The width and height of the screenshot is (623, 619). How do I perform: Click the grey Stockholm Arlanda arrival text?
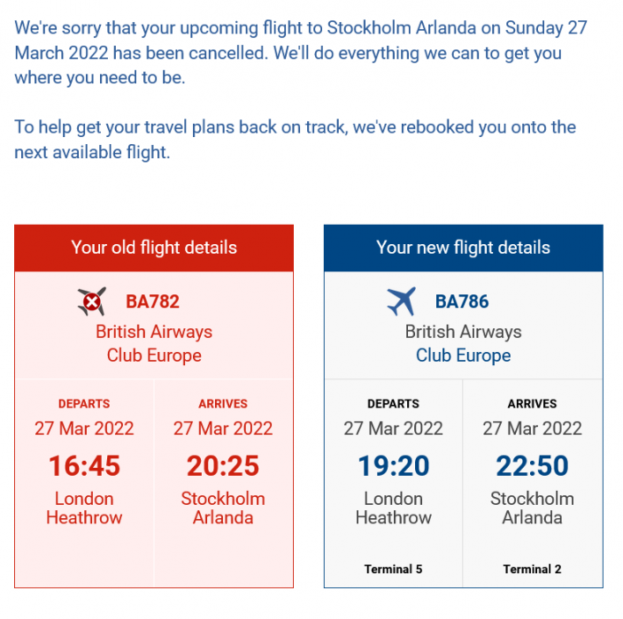(x=532, y=508)
